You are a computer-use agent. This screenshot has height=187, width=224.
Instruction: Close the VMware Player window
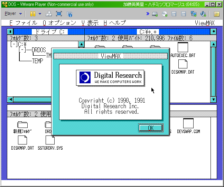point(219,4)
